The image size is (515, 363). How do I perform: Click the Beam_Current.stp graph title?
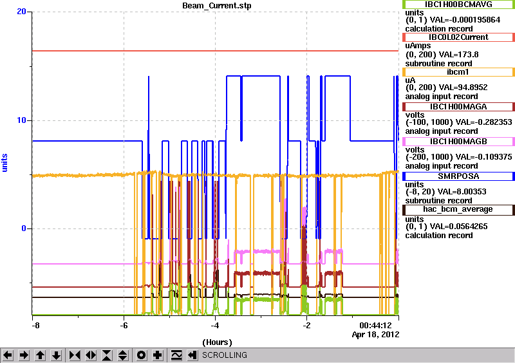click(217, 6)
